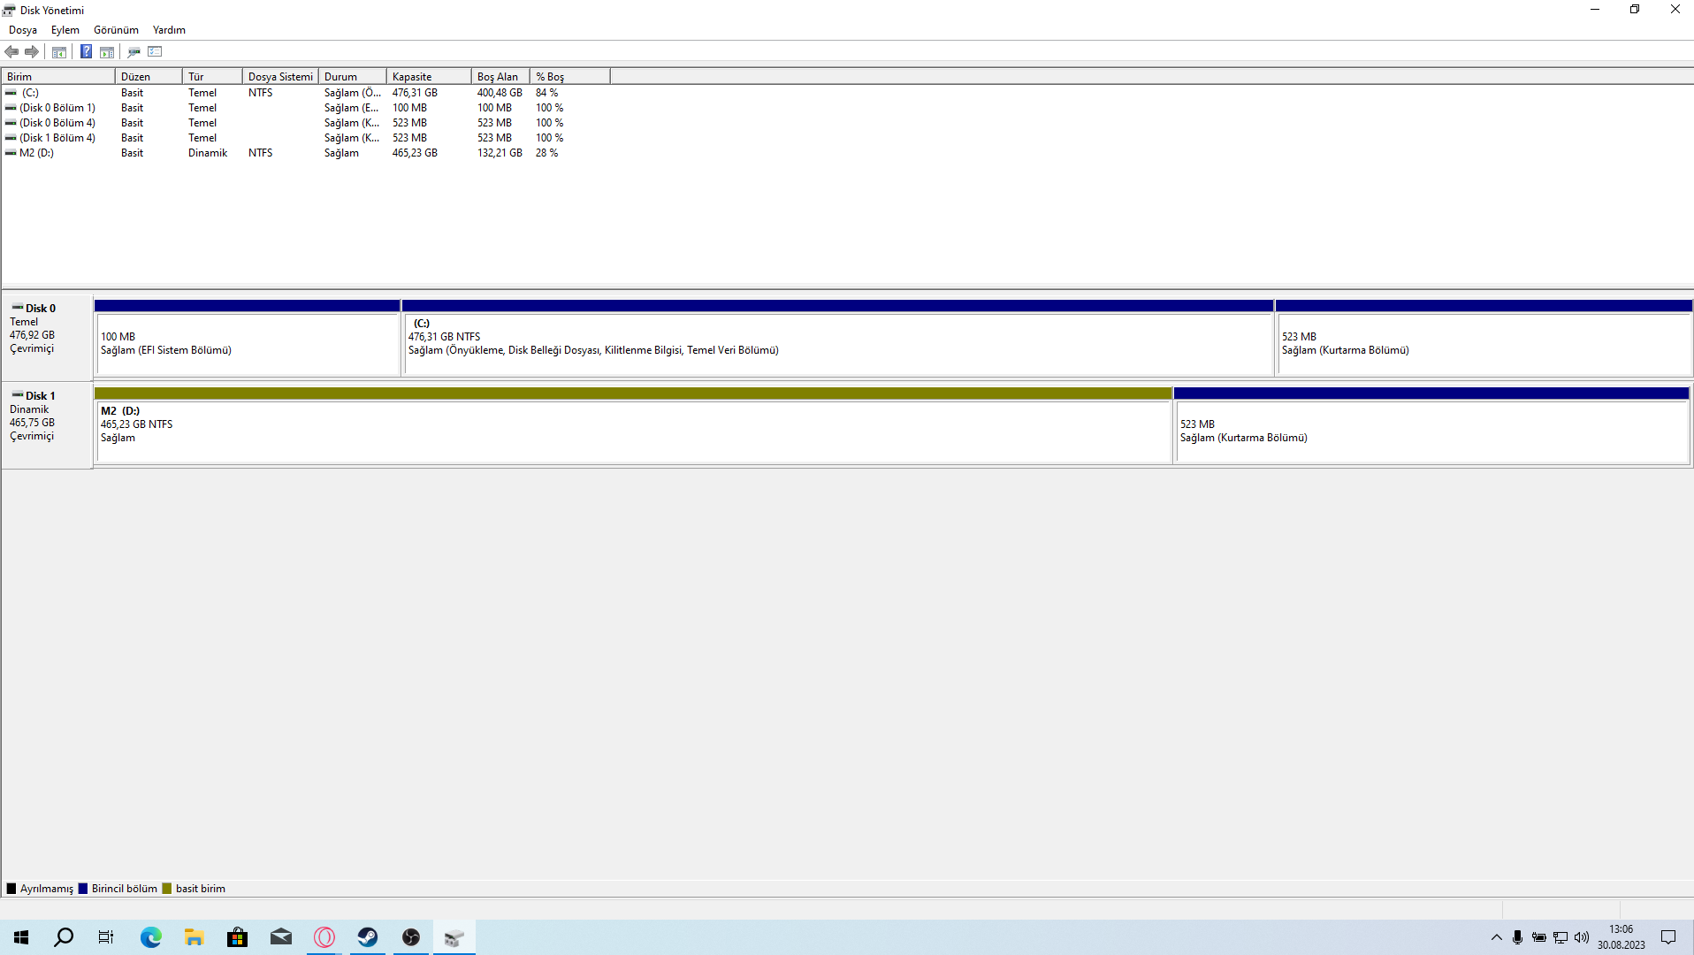Click the Boş Alan column header

coord(500,77)
